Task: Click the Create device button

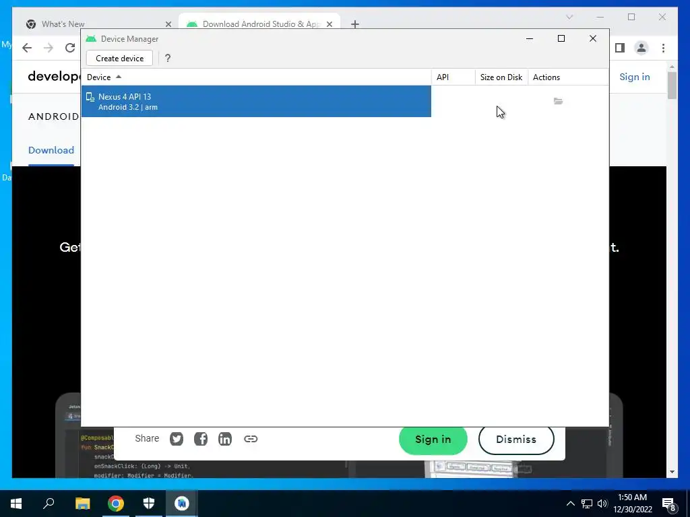Action: pyautogui.click(x=119, y=59)
